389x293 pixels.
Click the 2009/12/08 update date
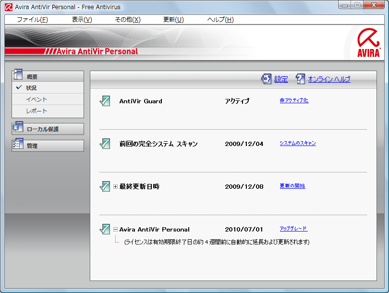click(244, 186)
